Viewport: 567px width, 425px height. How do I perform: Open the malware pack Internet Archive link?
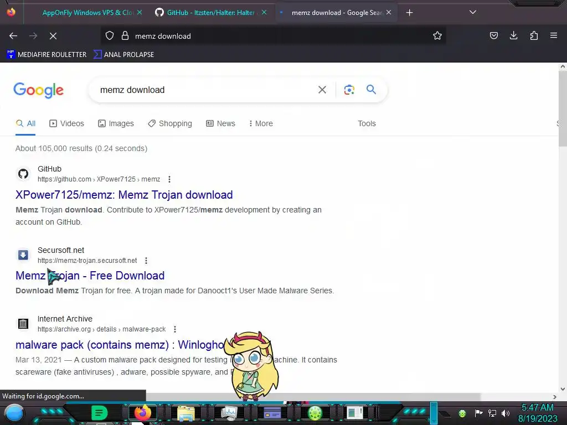pyautogui.click(x=120, y=345)
